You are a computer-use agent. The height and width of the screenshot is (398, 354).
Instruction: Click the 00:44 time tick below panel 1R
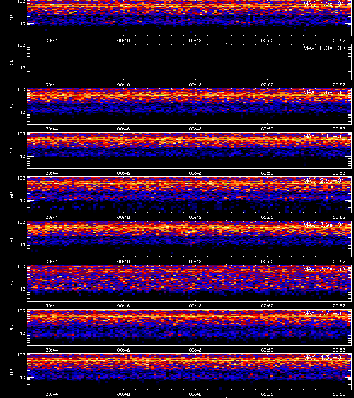pos(51,40)
